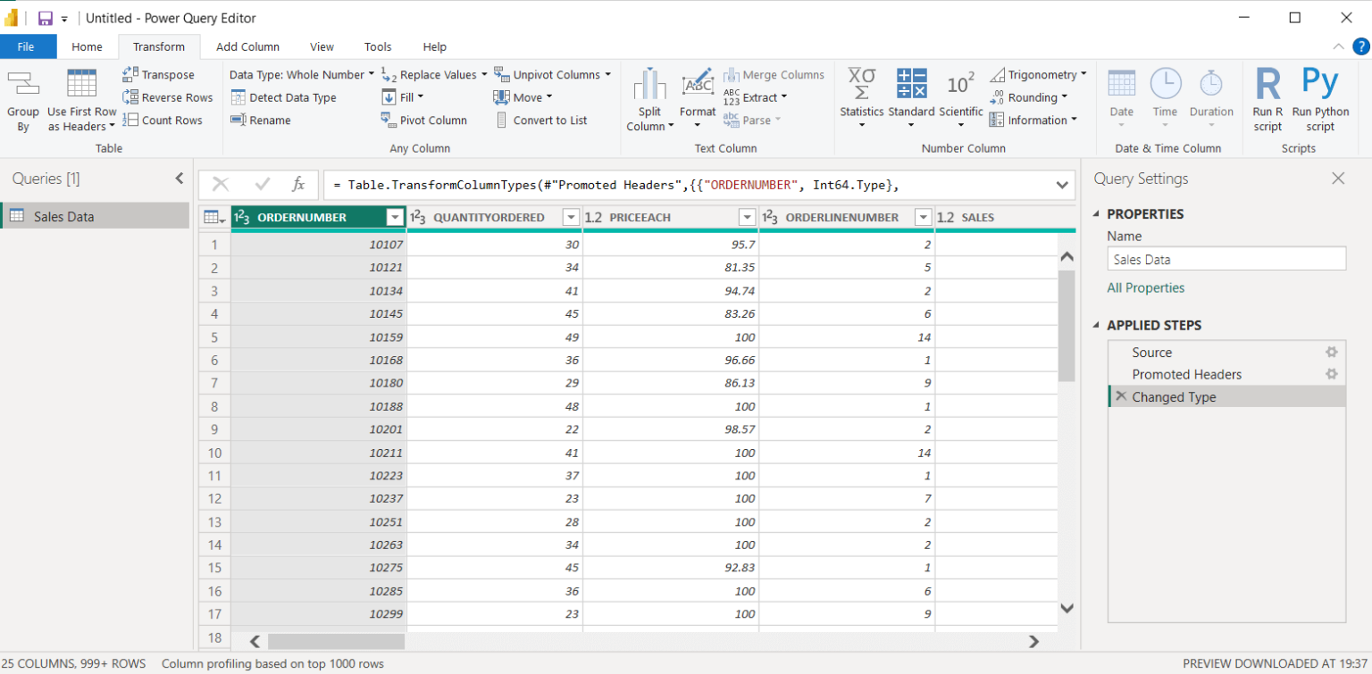Image resolution: width=1372 pixels, height=674 pixels.
Task: Open the Statistics tool
Action: tap(860, 98)
